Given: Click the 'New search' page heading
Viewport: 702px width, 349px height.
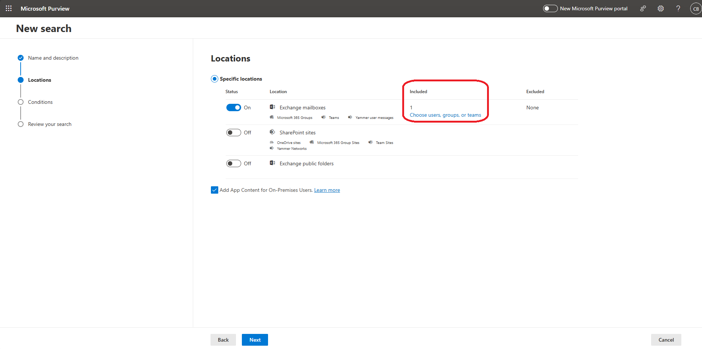Looking at the screenshot, I should (x=44, y=28).
